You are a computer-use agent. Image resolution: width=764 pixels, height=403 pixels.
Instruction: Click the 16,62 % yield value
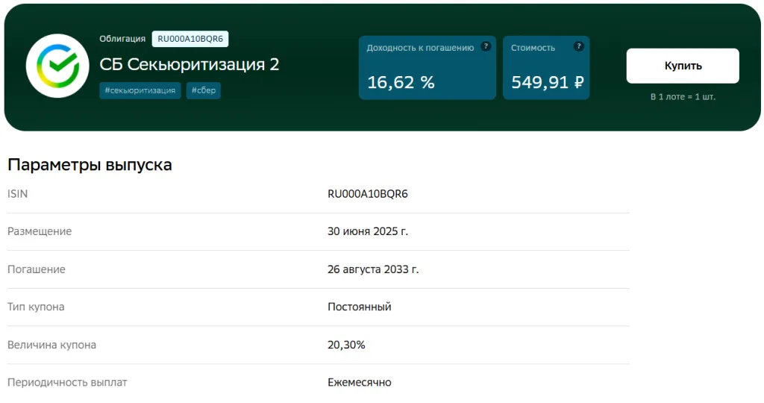401,82
